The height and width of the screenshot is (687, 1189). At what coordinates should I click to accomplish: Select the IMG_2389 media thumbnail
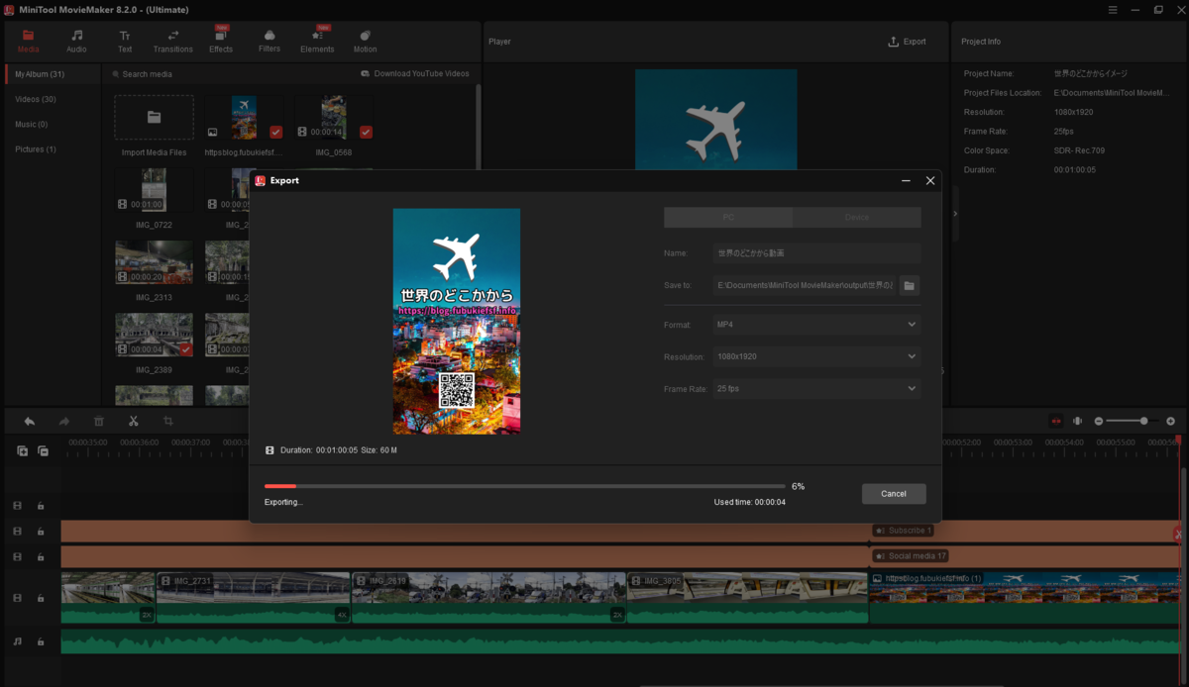pos(155,335)
